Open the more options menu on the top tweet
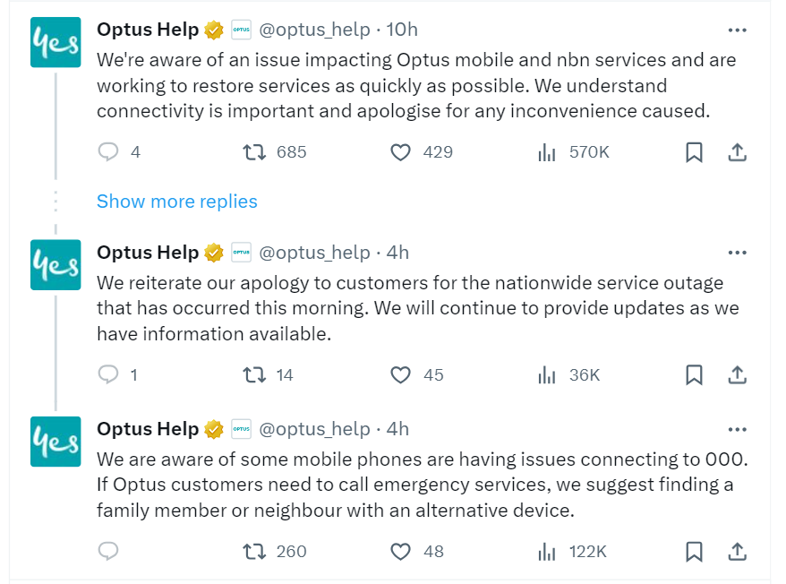786x584 pixels. 738,29
